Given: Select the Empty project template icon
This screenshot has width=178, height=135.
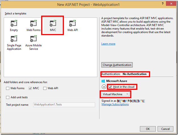Looking at the screenshot, I should pyautogui.click(x=14, y=23).
